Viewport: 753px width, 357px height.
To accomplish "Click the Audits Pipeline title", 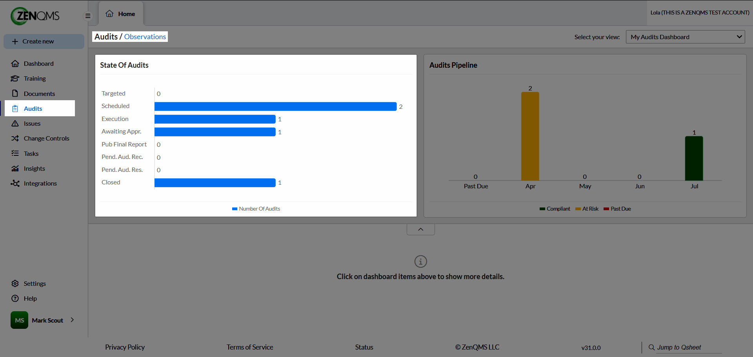I will point(453,65).
